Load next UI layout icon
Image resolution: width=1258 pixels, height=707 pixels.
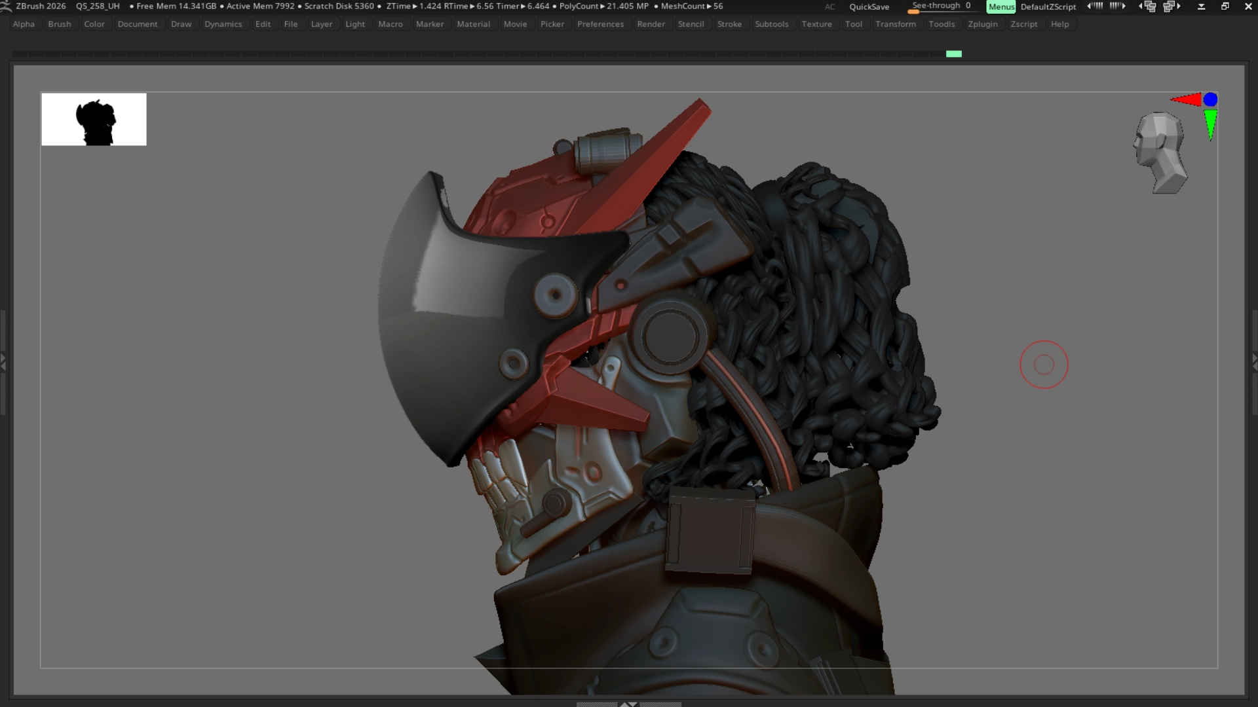tap(1172, 7)
